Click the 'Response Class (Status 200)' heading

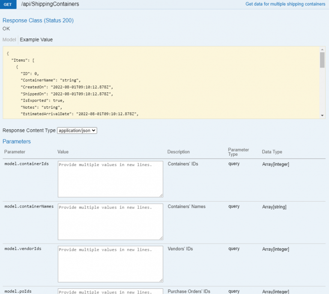point(38,21)
